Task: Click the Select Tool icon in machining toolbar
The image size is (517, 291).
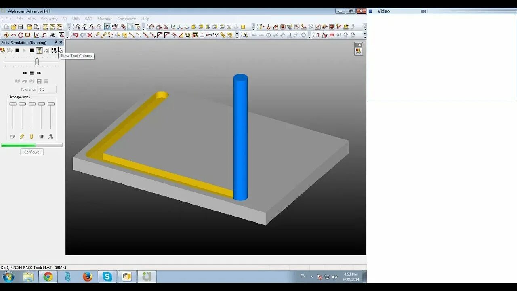Action: point(261,27)
